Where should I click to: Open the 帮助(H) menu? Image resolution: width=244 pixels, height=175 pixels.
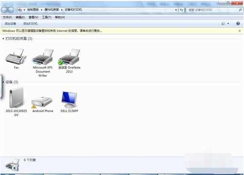(60, 17)
